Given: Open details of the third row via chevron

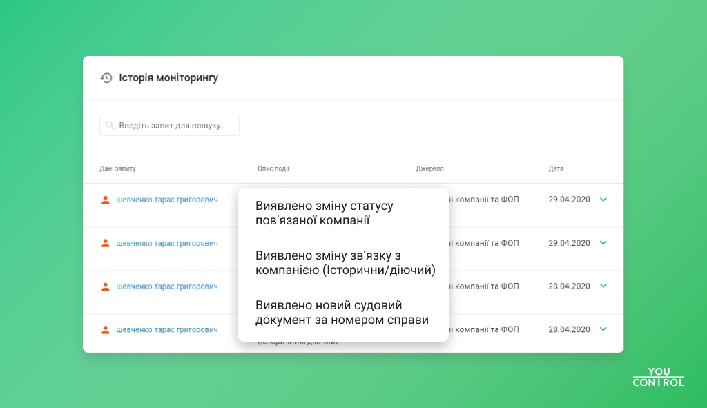Looking at the screenshot, I should (x=603, y=286).
